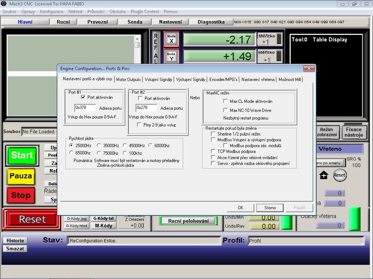The image size is (373, 279).
Task: Disable Port #1 'Port aktivován' checkbox
Action: coord(83,97)
